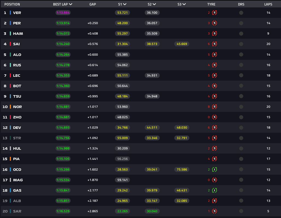
Task: Click VER's purple best lap time 1:13.664
Action: coord(63,13)
